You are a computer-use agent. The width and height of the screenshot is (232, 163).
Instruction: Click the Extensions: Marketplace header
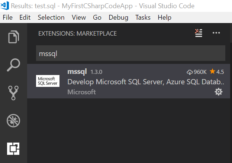click(x=78, y=33)
